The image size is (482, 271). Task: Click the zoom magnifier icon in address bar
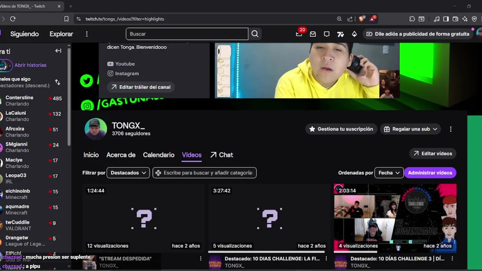pos(339,19)
